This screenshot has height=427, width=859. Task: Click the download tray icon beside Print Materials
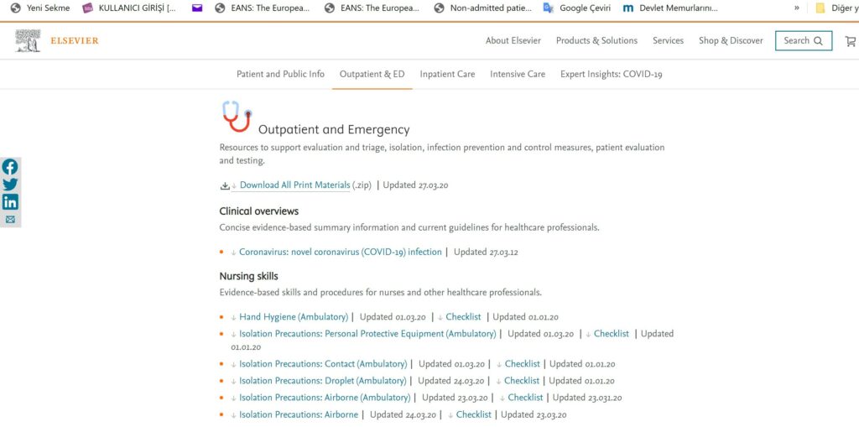pyautogui.click(x=225, y=186)
